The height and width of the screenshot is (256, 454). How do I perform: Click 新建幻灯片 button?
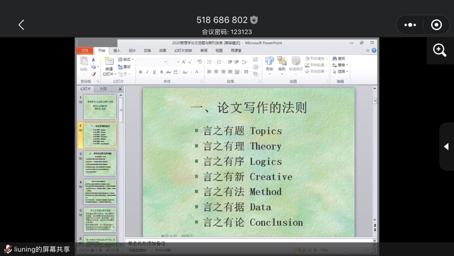(109, 67)
